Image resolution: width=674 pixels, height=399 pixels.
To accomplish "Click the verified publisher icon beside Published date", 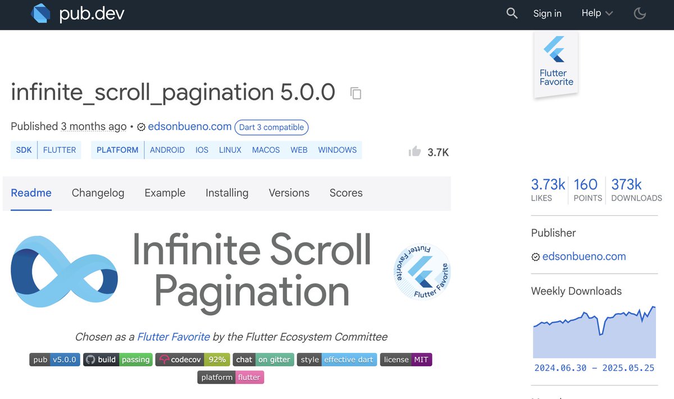I will pyautogui.click(x=141, y=128).
